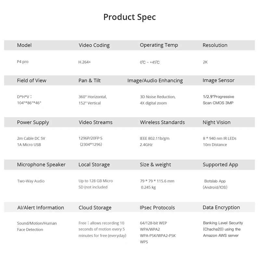Screen dimensions: 260x260
Task: Click the Image/Audio Enhancing header
Action: click(x=155, y=81)
